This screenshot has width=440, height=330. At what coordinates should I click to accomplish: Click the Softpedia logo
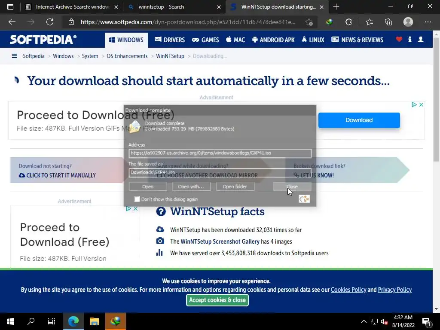point(43,40)
